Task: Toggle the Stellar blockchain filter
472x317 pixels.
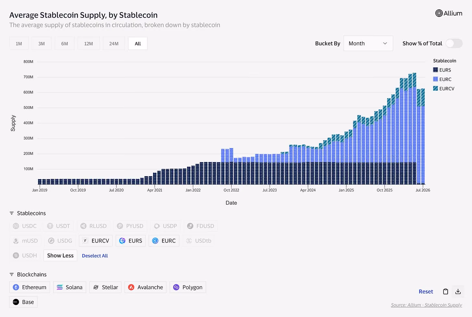Action: click(x=106, y=287)
